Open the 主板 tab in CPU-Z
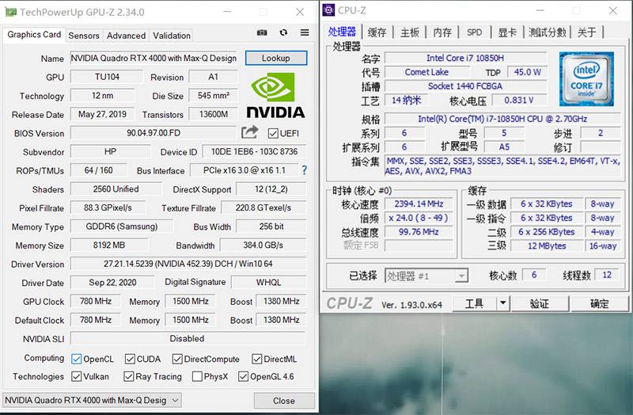Image resolution: width=633 pixels, height=415 pixels. 410,32
